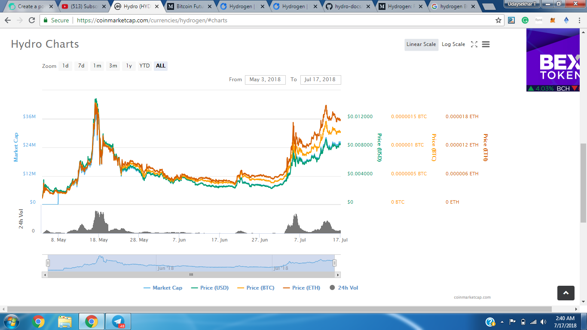Open the font finder extension icon
This screenshot has width=587, height=330.
click(x=539, y=20)
